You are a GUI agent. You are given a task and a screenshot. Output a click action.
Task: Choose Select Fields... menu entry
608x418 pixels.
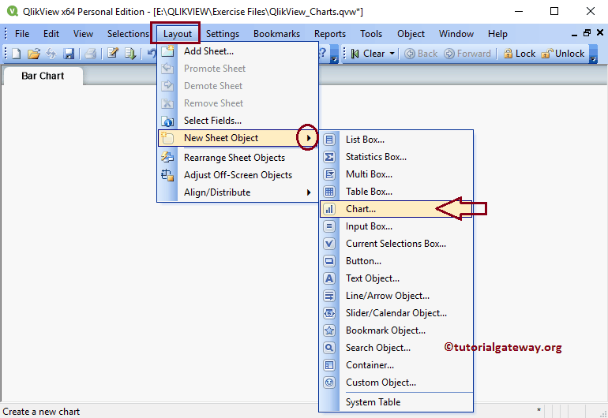pyautogui.click(x=238, y=121)
